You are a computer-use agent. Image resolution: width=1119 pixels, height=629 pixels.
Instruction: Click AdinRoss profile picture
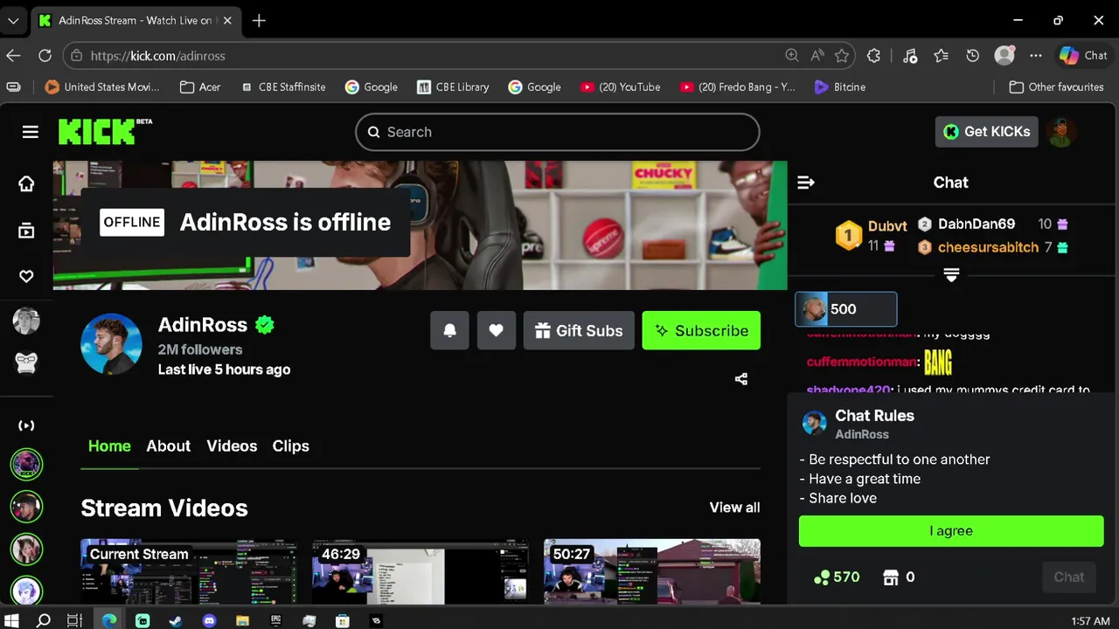point(111,344)
